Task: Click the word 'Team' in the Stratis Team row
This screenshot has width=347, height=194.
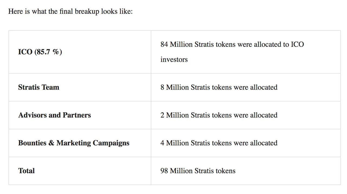Action: (x=51, y=87)
